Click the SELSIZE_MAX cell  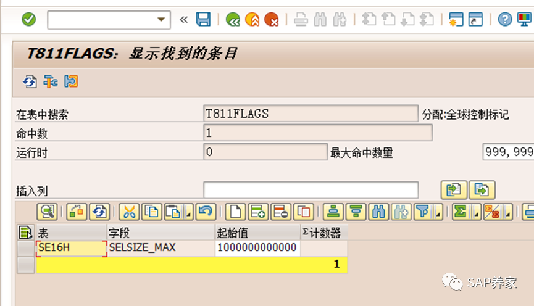coord(161,249)
